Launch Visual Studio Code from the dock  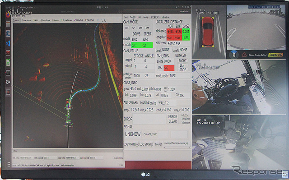pos(8,44)
